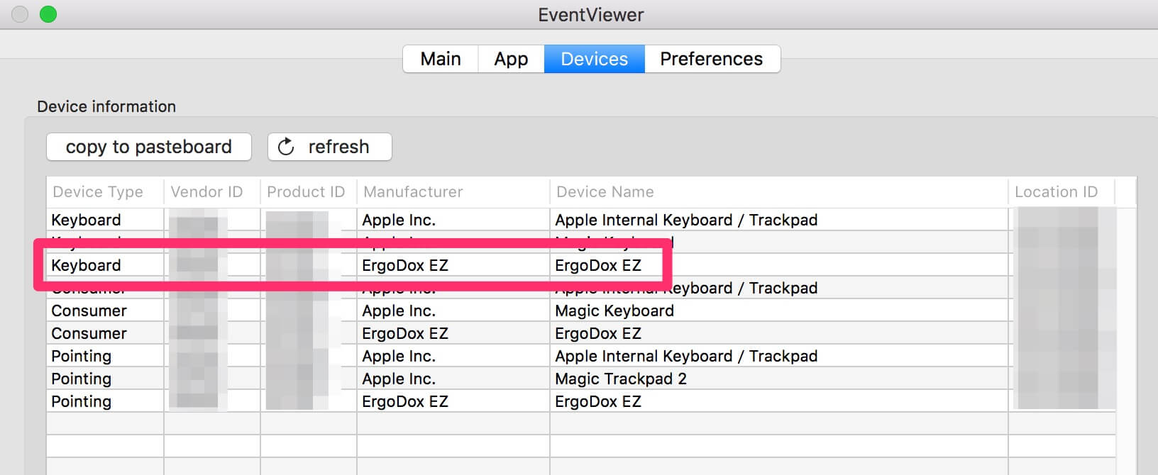Click the refresh button
Screen dimensions: 1158x475
tap(329, 147)
